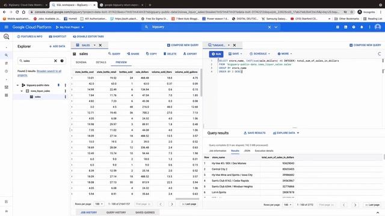Collapse the bigquery-public-data tree node
The image size is (385, 216).
(17, 85)
